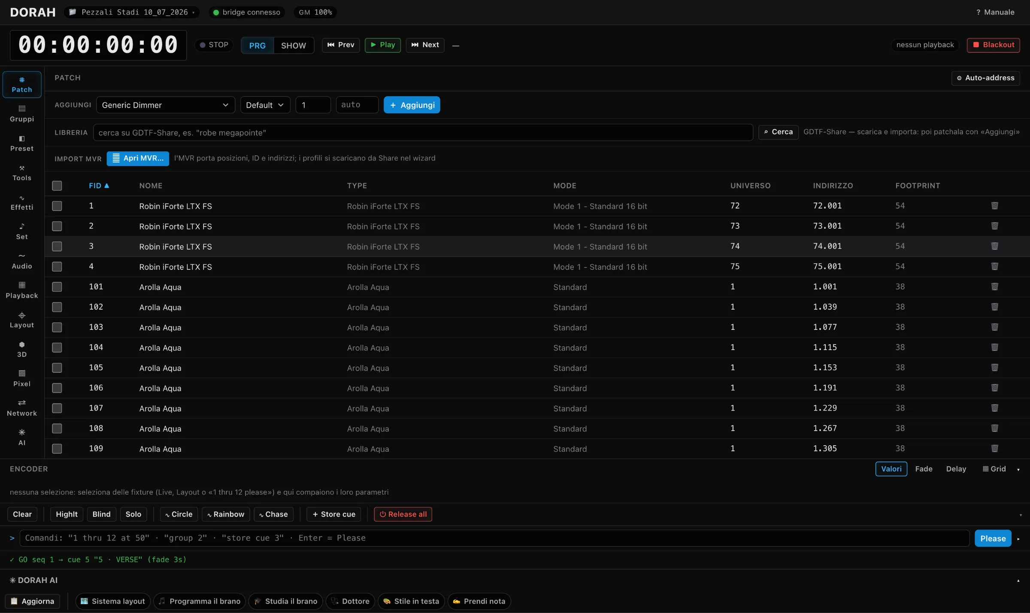Click the auto address input field
1030x613 pixels.
[x=357, y=105]
